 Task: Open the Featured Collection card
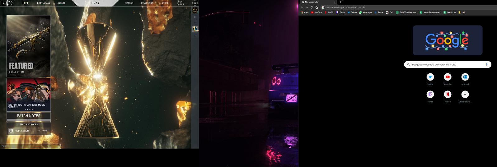(x=29, y=46)
